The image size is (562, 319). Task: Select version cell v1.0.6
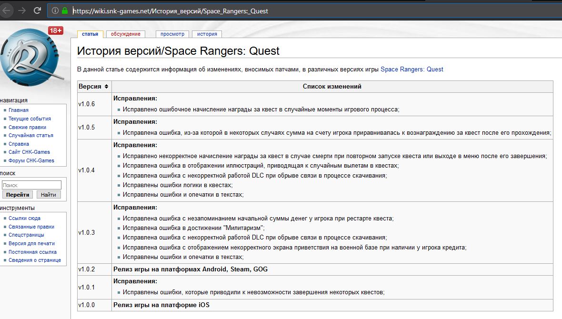click(94, 104)
